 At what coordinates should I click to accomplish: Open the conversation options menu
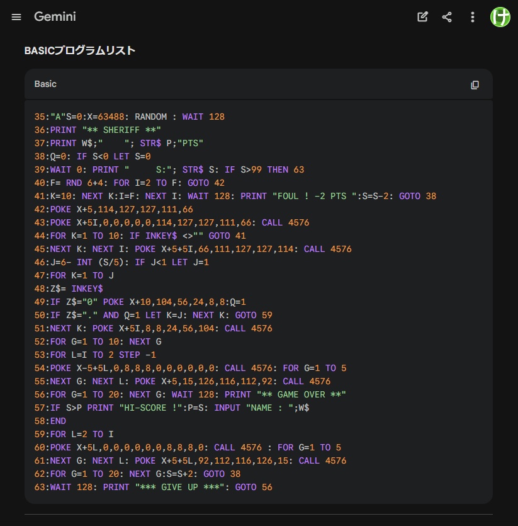coord(472,17)
